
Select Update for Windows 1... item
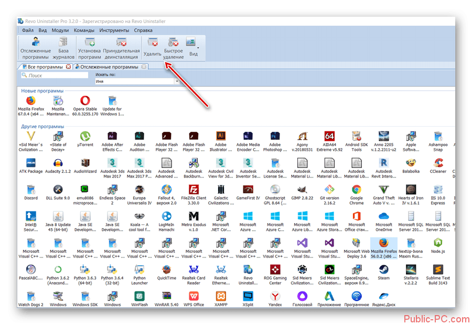point(112,106)
